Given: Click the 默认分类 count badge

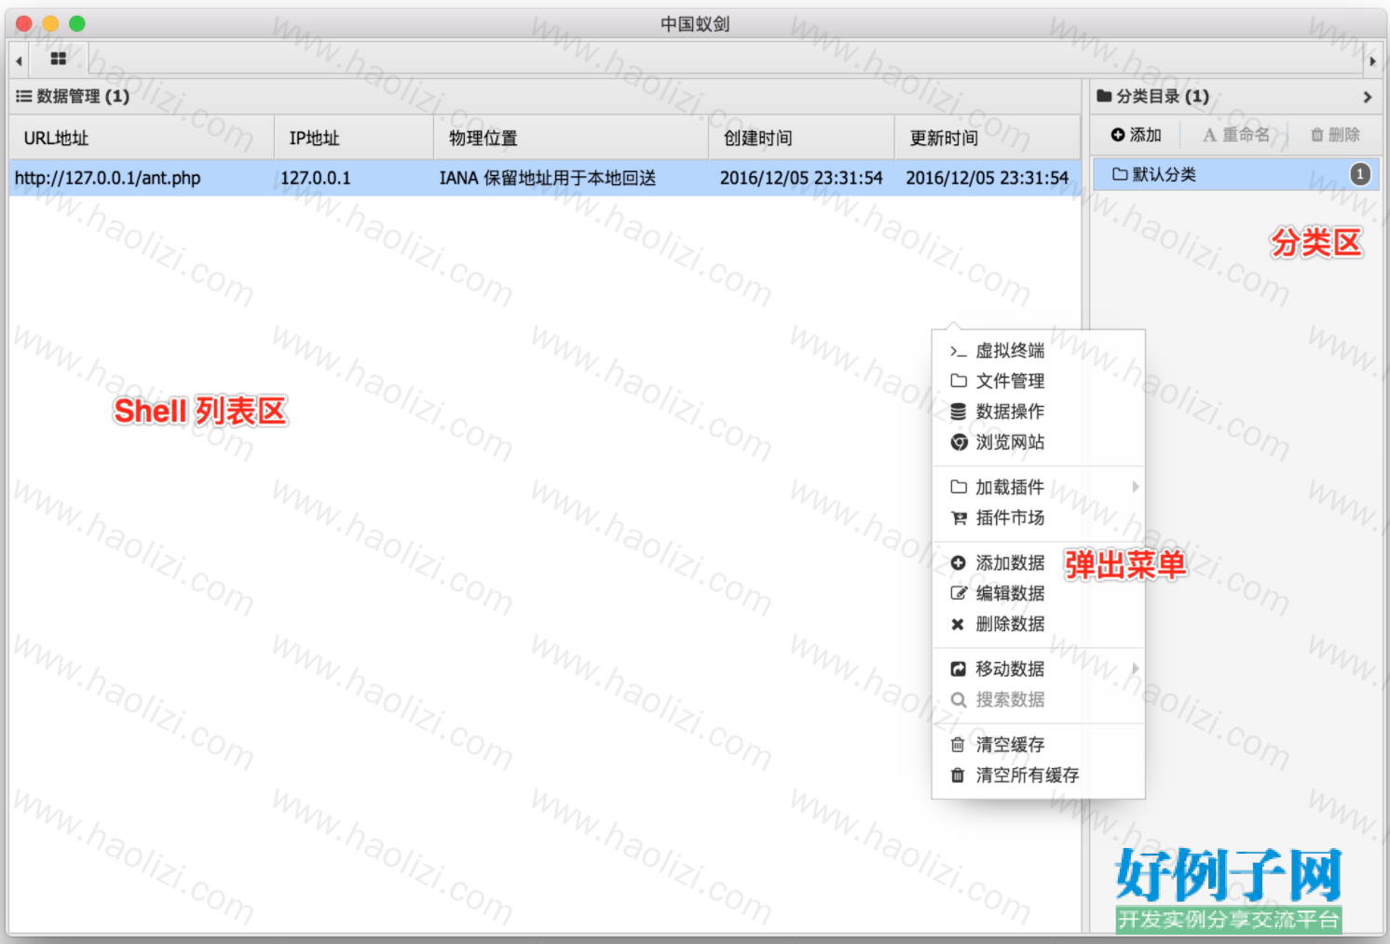Looking at the screenshot, I should [x=1360, y=174].
